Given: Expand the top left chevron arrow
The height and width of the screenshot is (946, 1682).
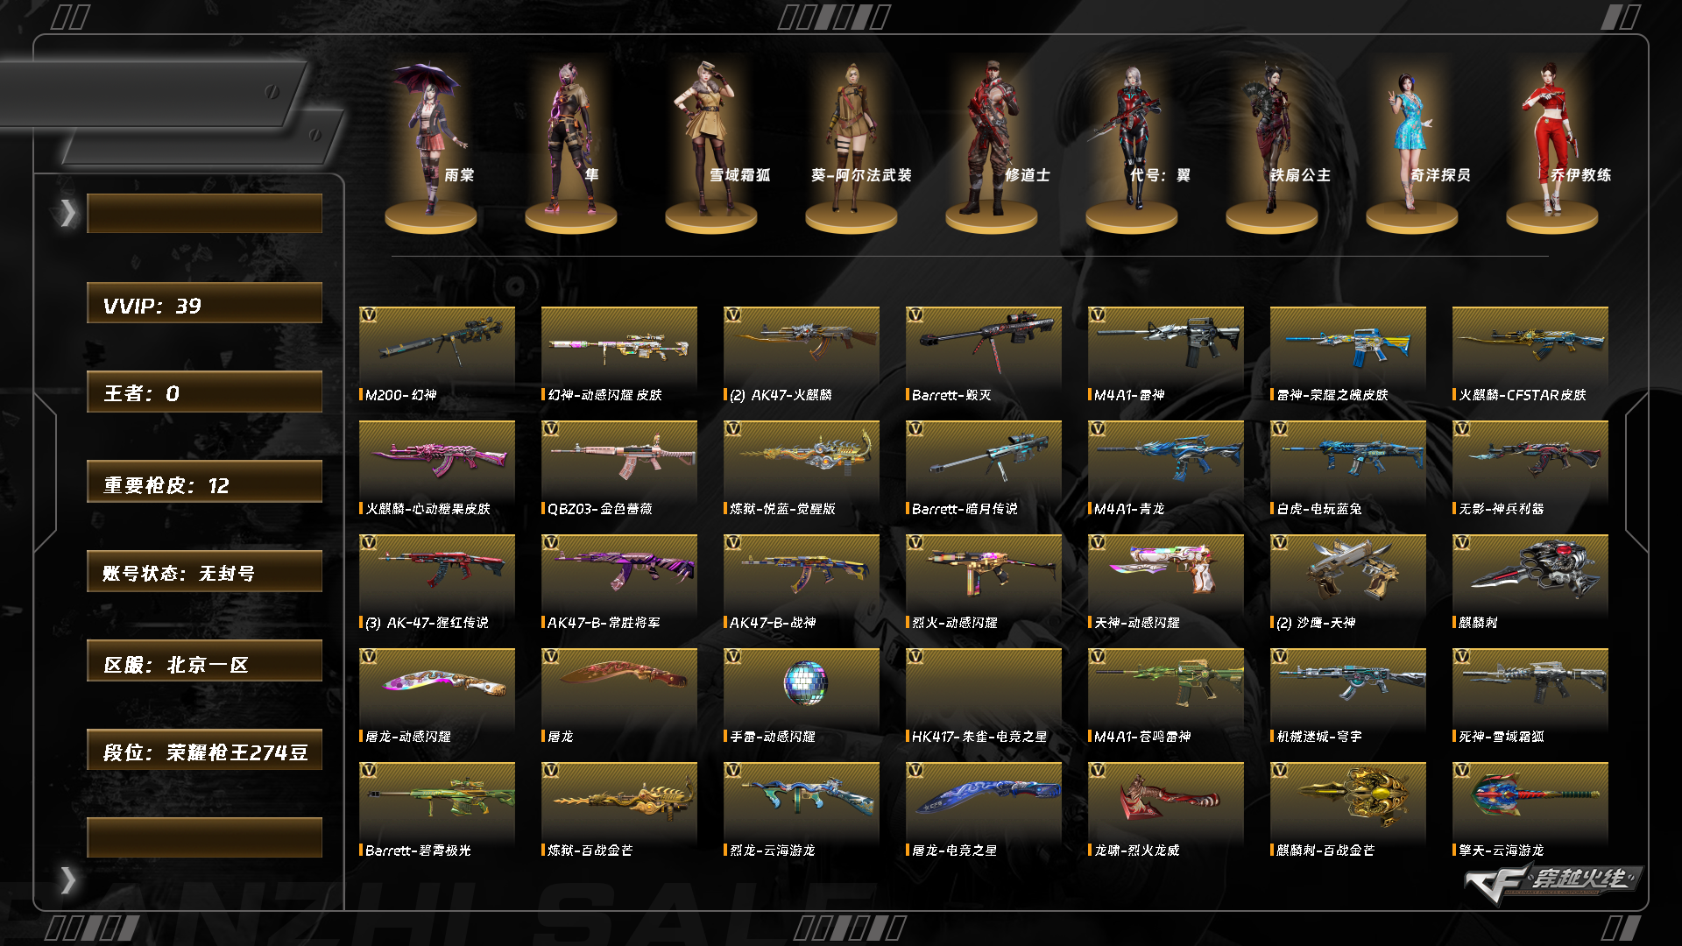Looking at the screenshot, I should [67, 213].
